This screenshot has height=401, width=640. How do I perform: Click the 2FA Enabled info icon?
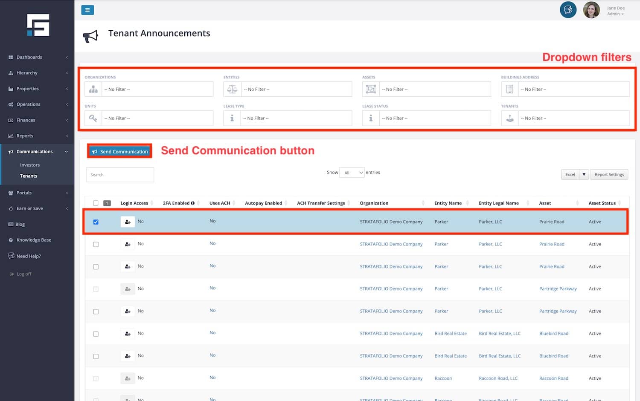tap(193, 203)
